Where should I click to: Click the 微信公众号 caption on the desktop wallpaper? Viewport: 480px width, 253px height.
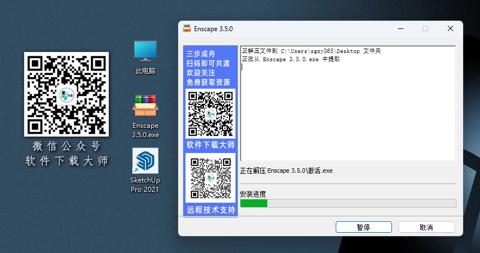point(67,146)
